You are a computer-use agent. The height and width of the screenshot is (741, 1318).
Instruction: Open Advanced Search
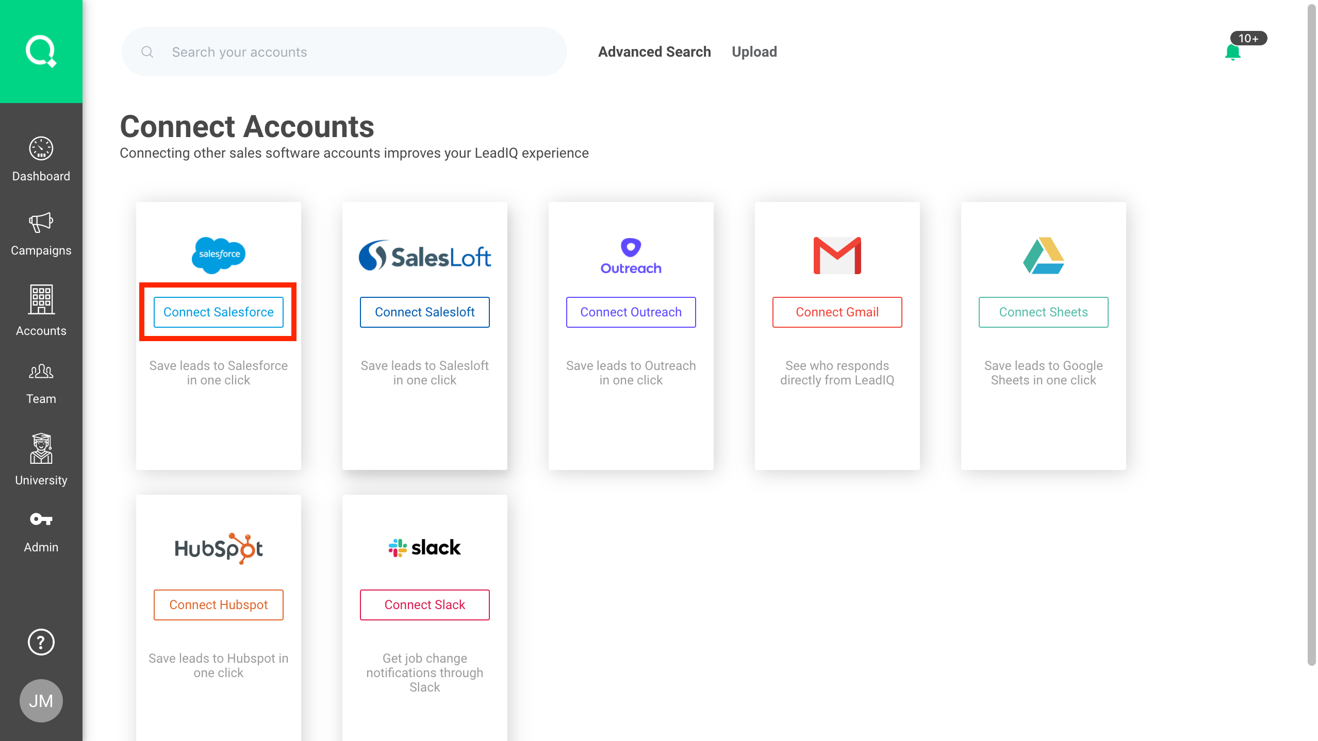coord(654,52)
